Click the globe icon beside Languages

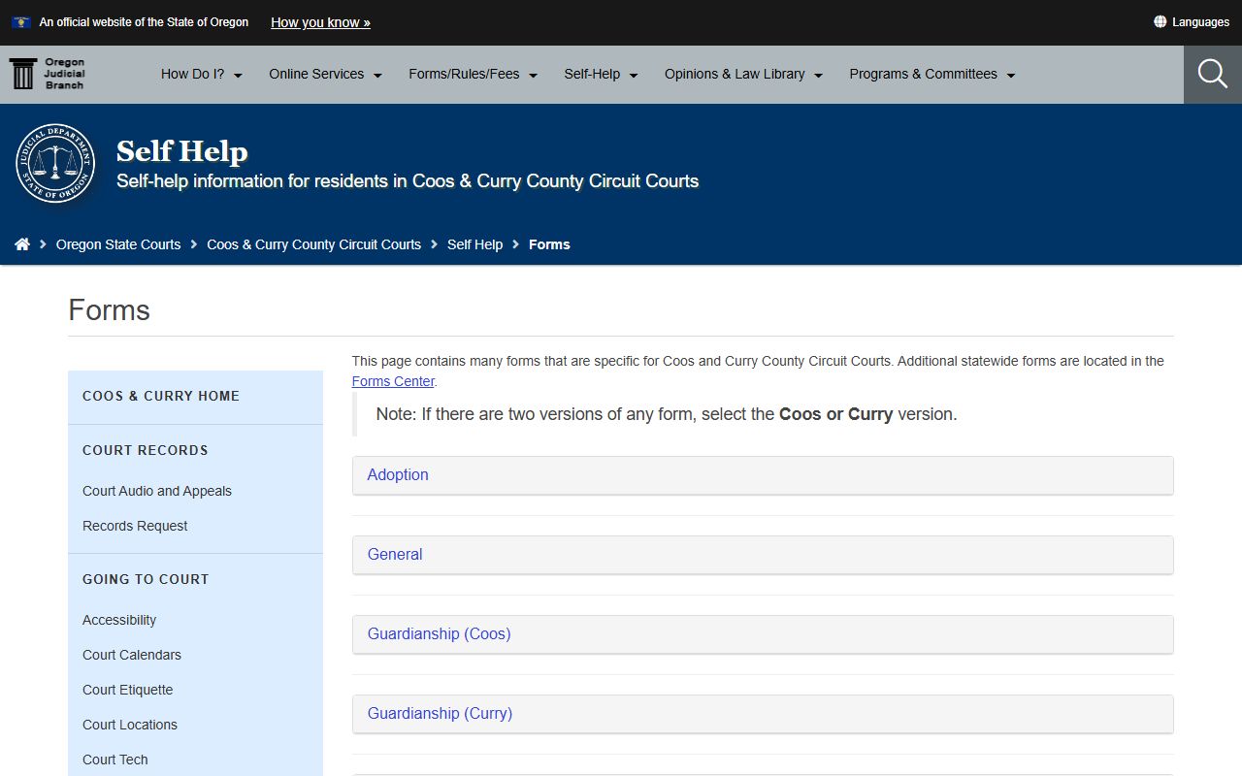tap(1160, 21)
